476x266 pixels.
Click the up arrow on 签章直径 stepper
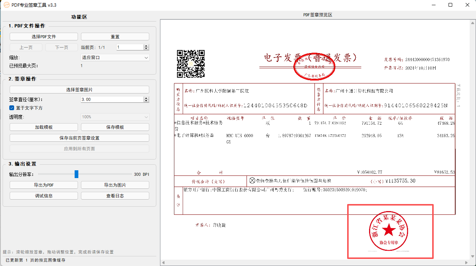point(147,98)
